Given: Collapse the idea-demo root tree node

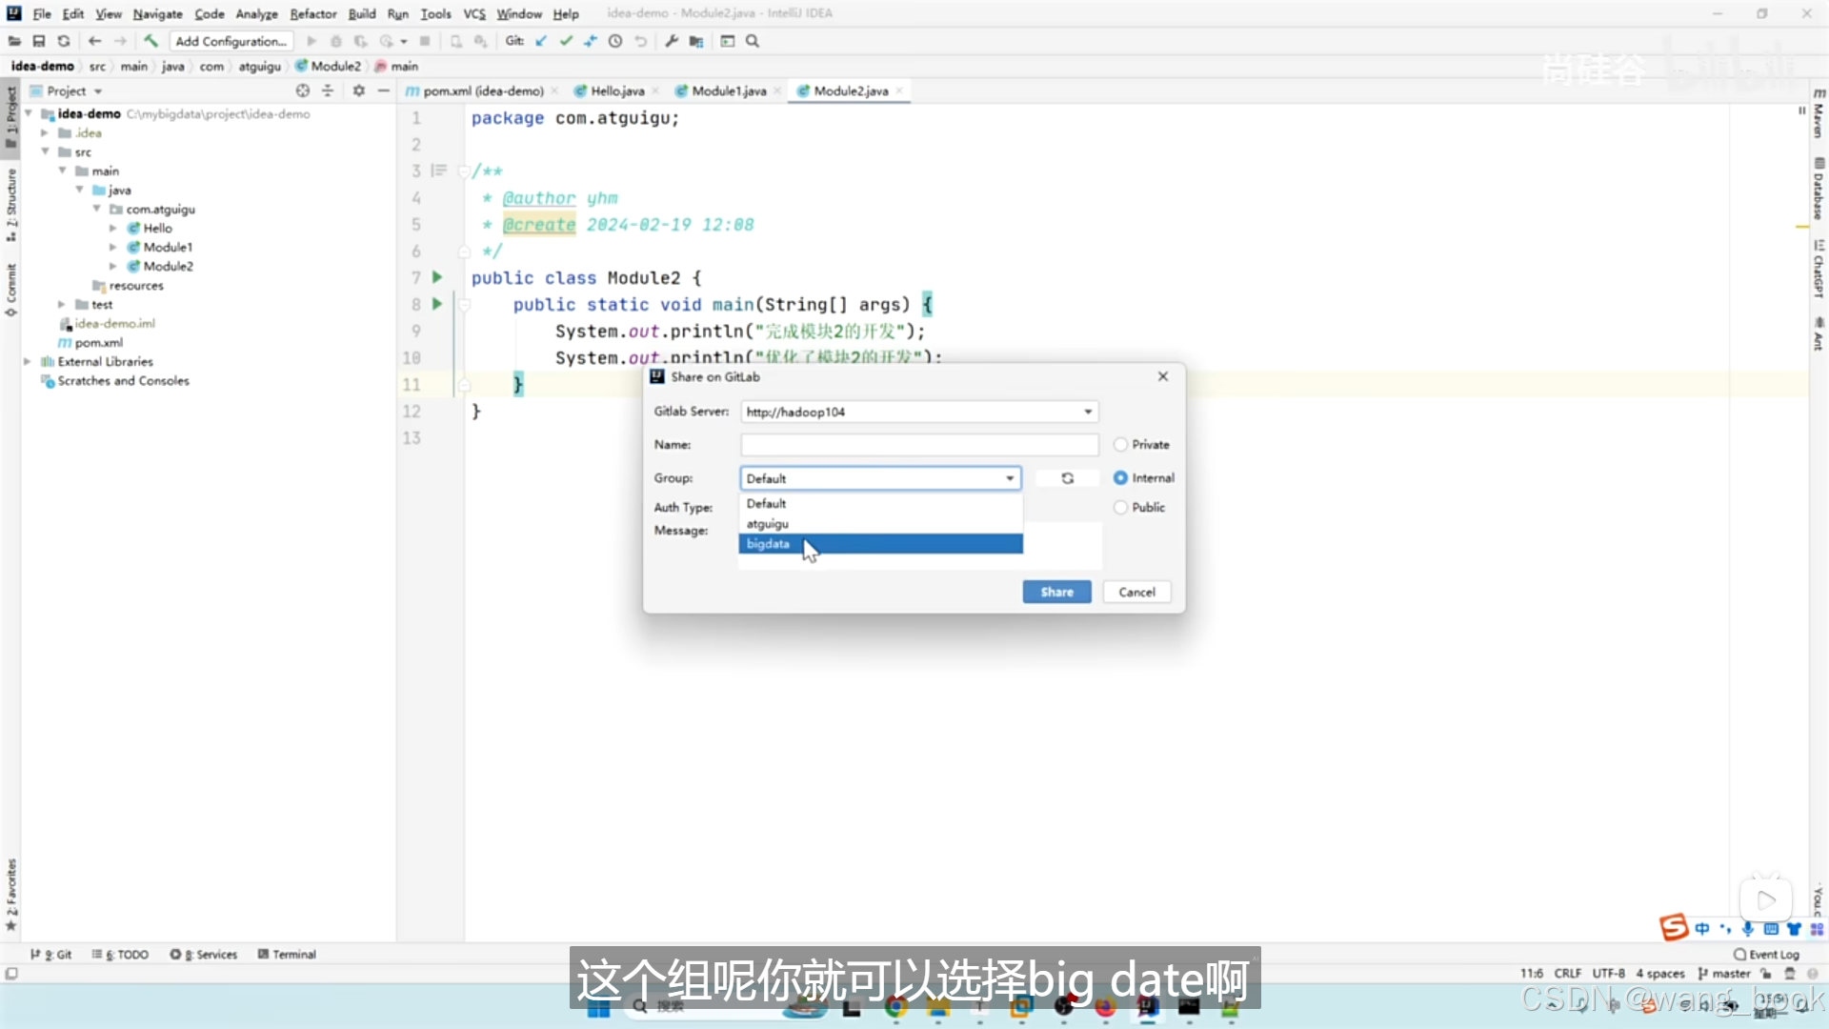Looking at the screenshot, I should click(x=29, y=113).
